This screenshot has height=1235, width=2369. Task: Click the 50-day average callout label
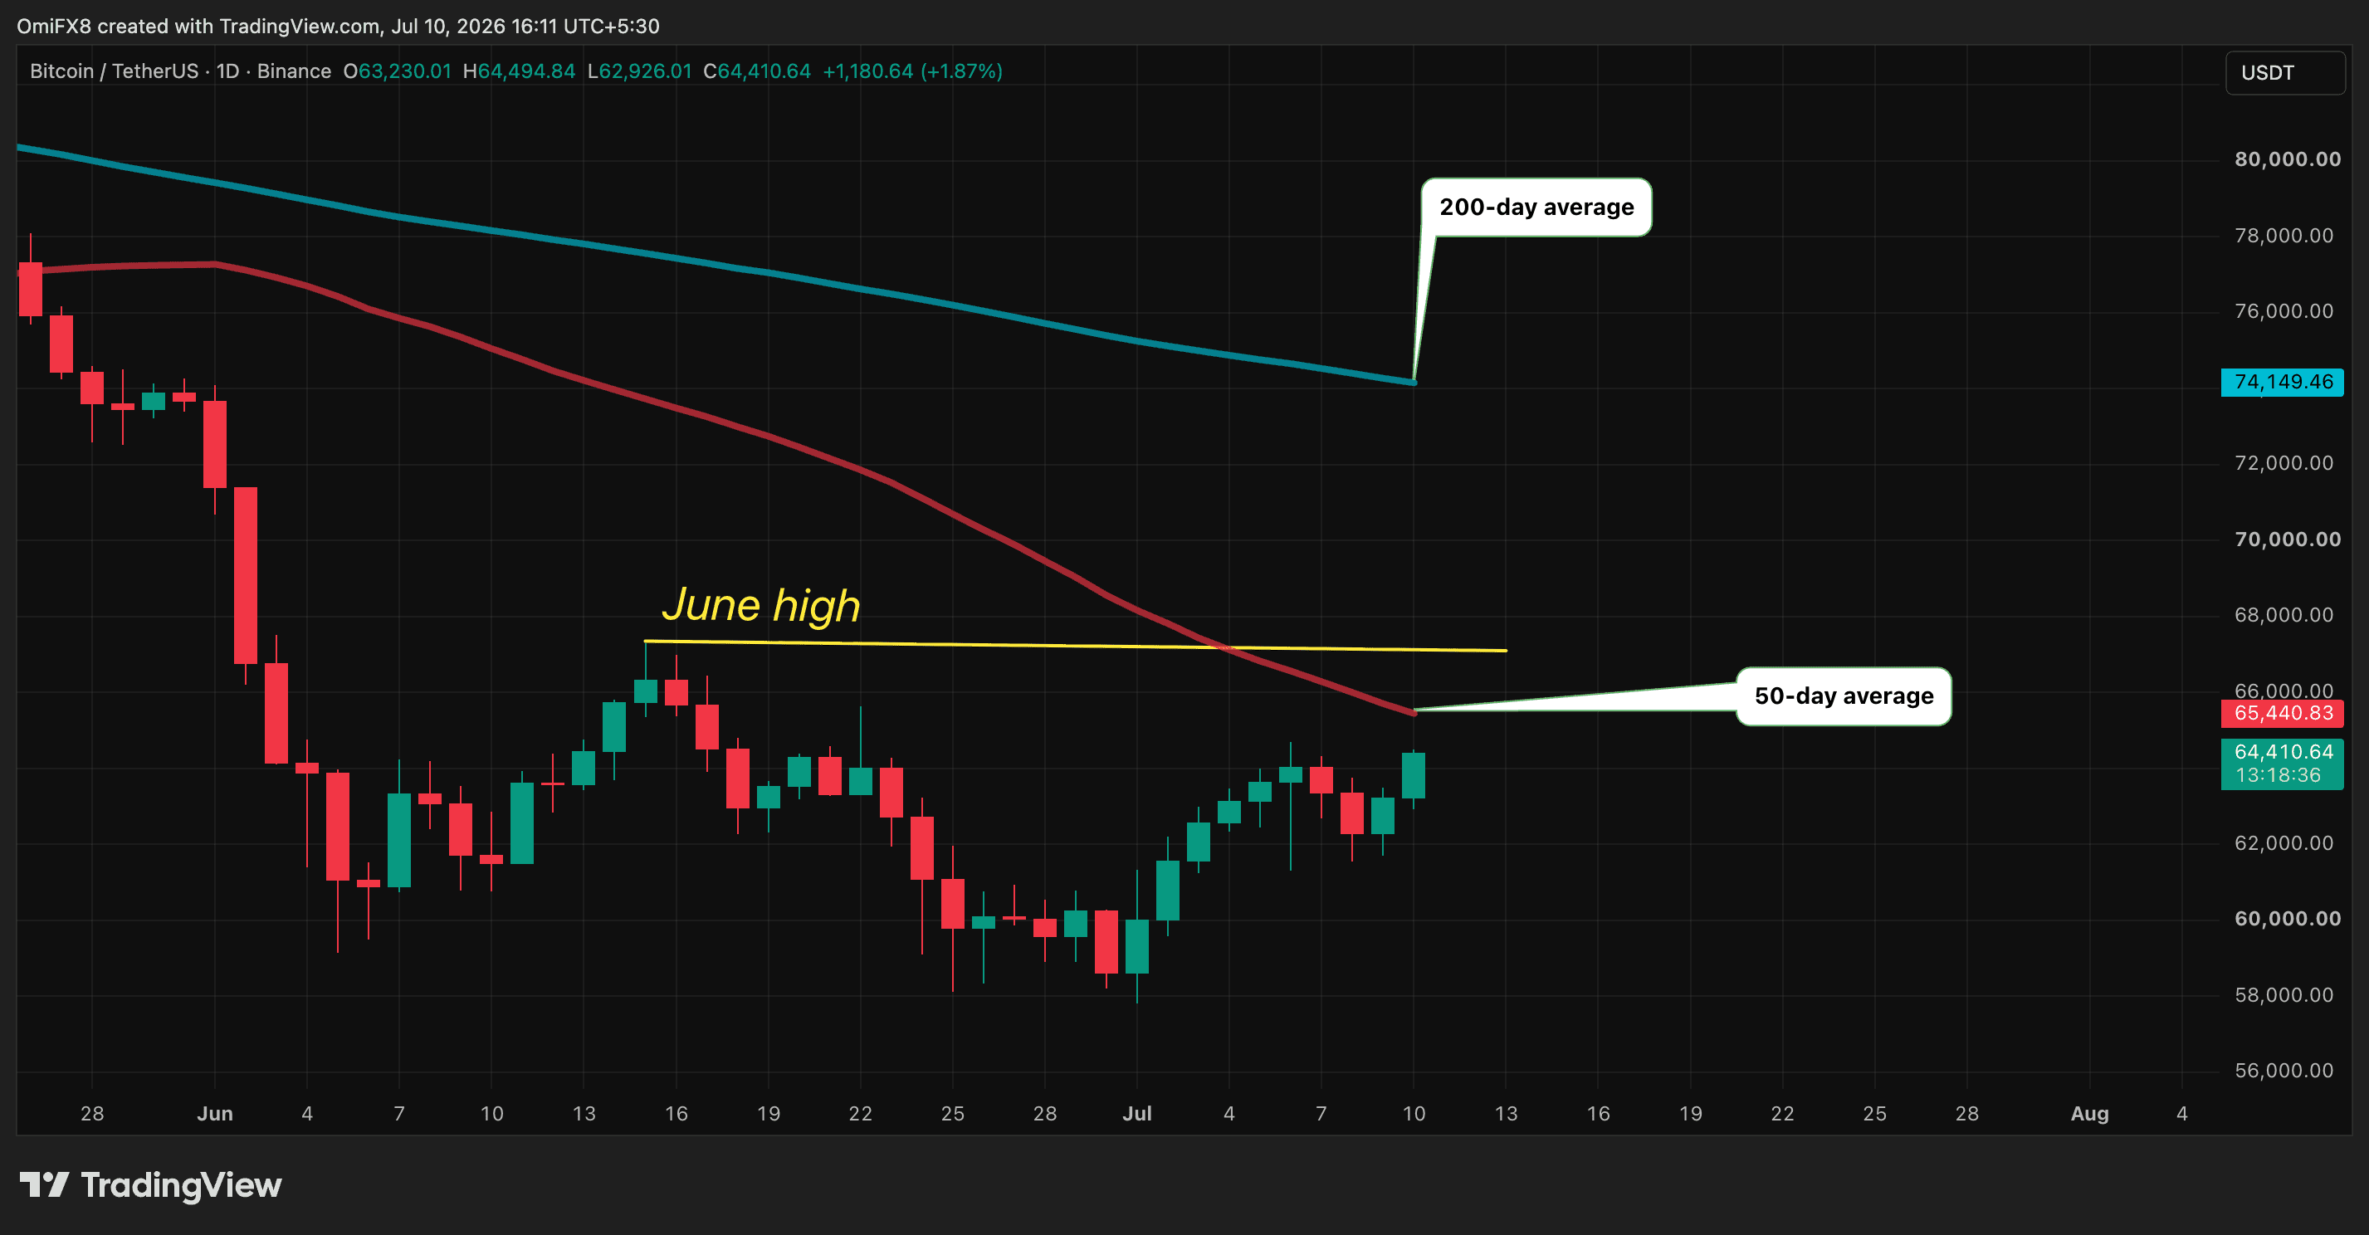1843,696
